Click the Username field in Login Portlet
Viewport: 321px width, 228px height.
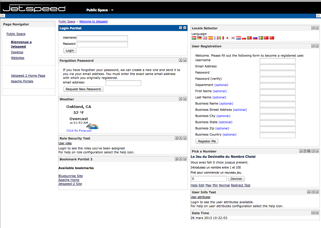click(102, 38)
